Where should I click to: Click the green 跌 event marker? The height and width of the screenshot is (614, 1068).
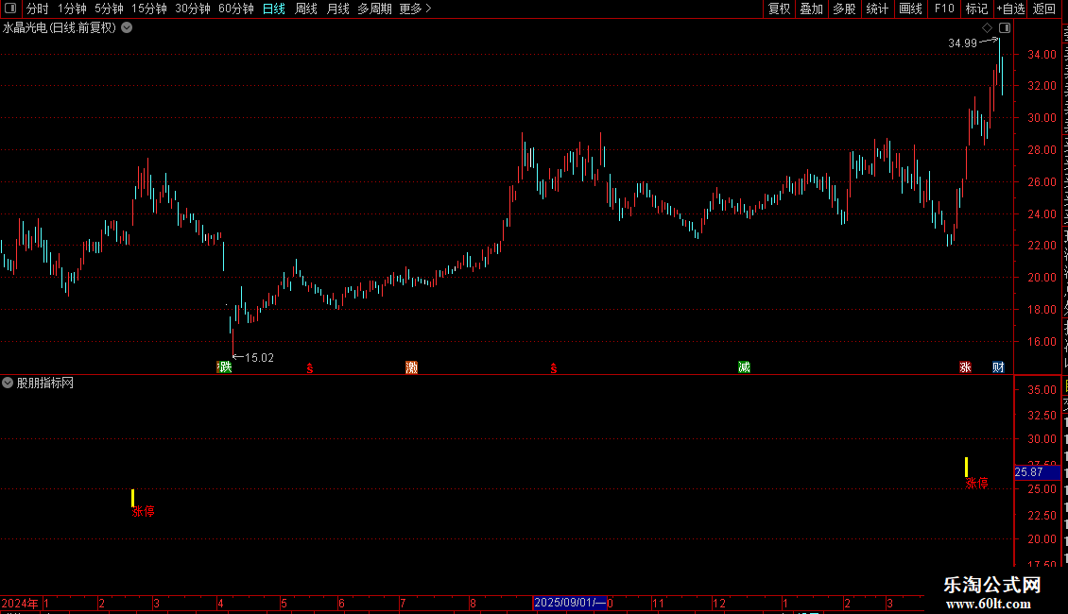click(225, 367)
